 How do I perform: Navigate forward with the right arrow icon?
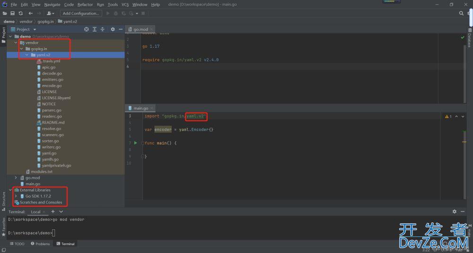click(39, 13)
